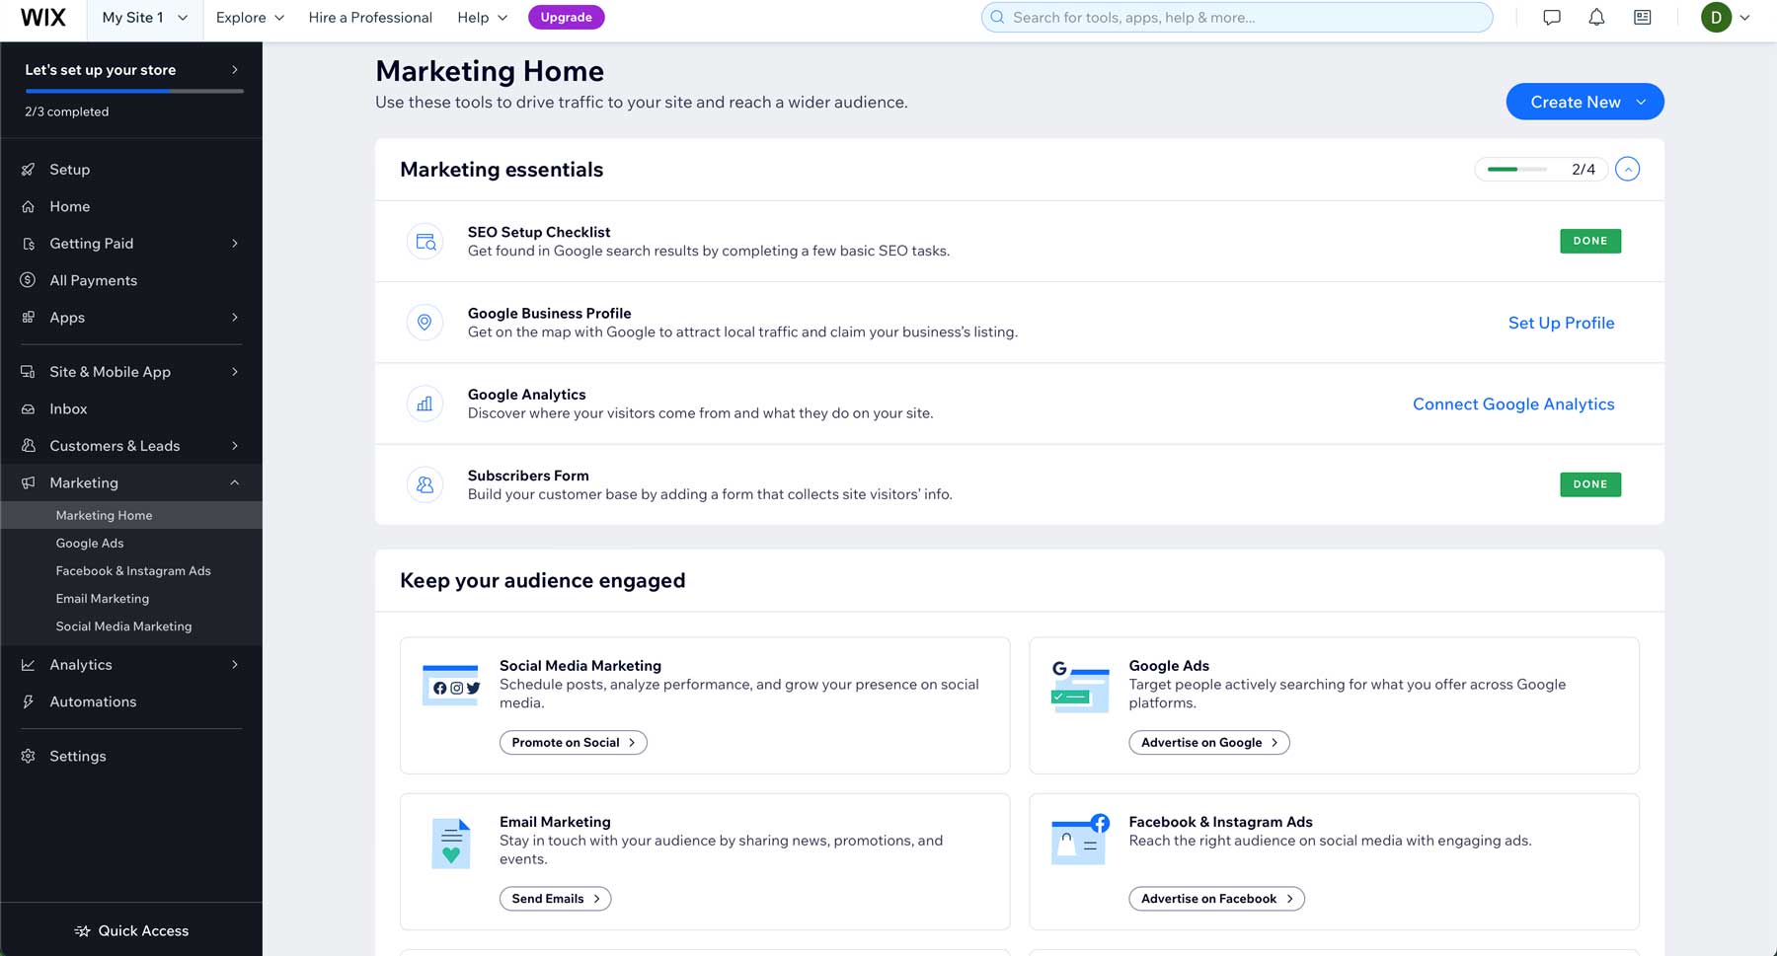Collapse the Marketing essentials panel
Viewport: 1777px width, 956px height.
point(1627,169)
